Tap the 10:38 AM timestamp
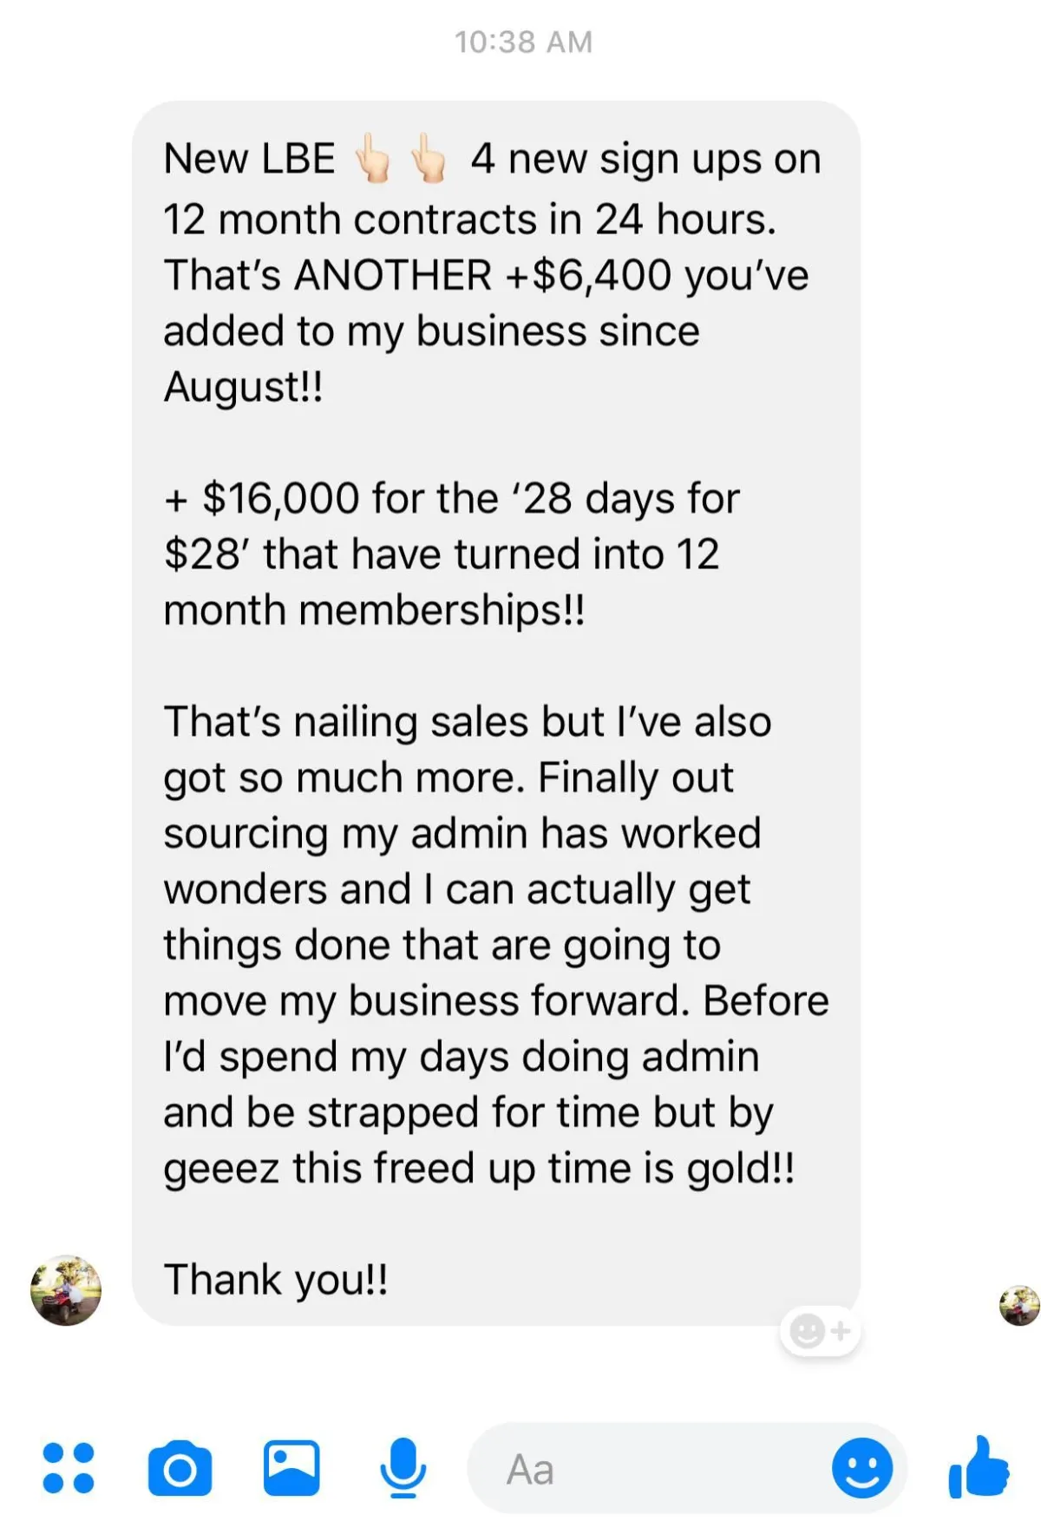 [523, 42]
